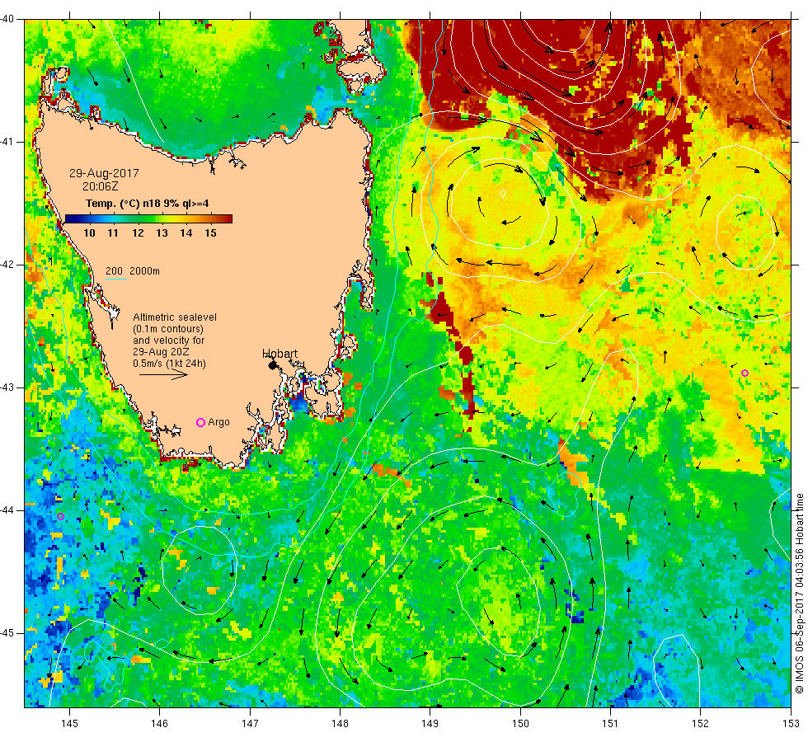Image resolution: width=808 pixels, height=742 pixels.
Task: Click the '0.5m/s (1kt 24h)' velocity text
Action: [x=169, y=364]
